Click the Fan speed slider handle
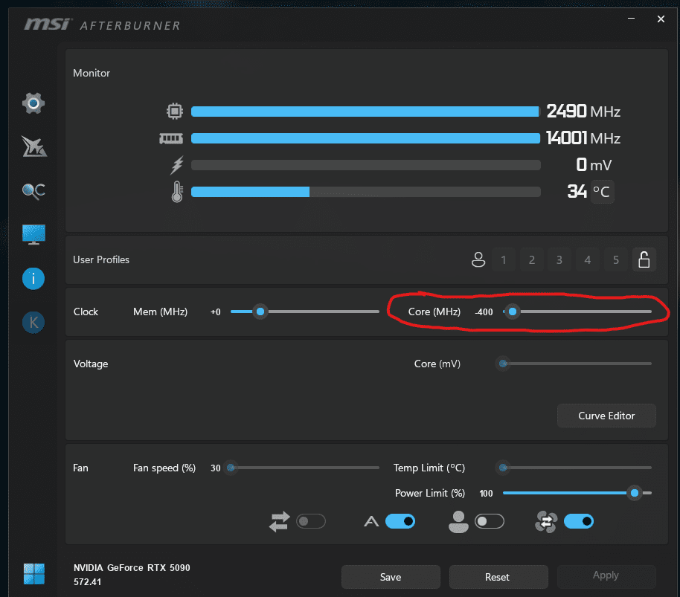This screenshot has height=597, width=680. click(231, 468)
